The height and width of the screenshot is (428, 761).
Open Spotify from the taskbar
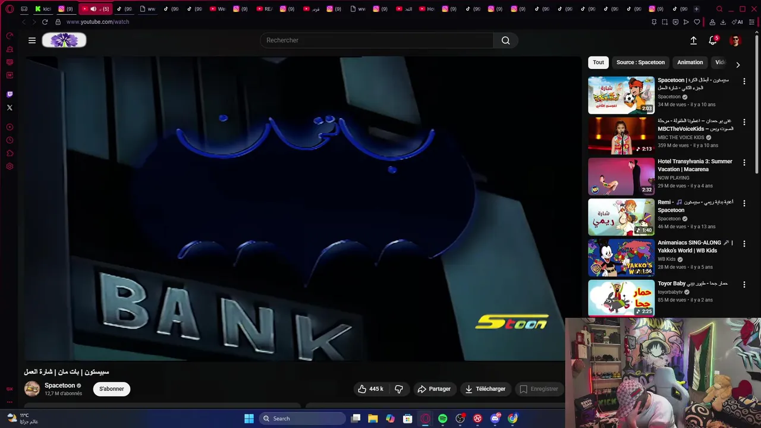coord(442,418)
